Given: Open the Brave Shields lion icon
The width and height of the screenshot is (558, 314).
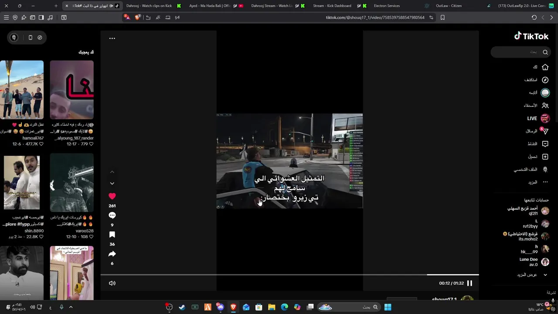Looking at the screenshot, I should (x=138, y=17).
